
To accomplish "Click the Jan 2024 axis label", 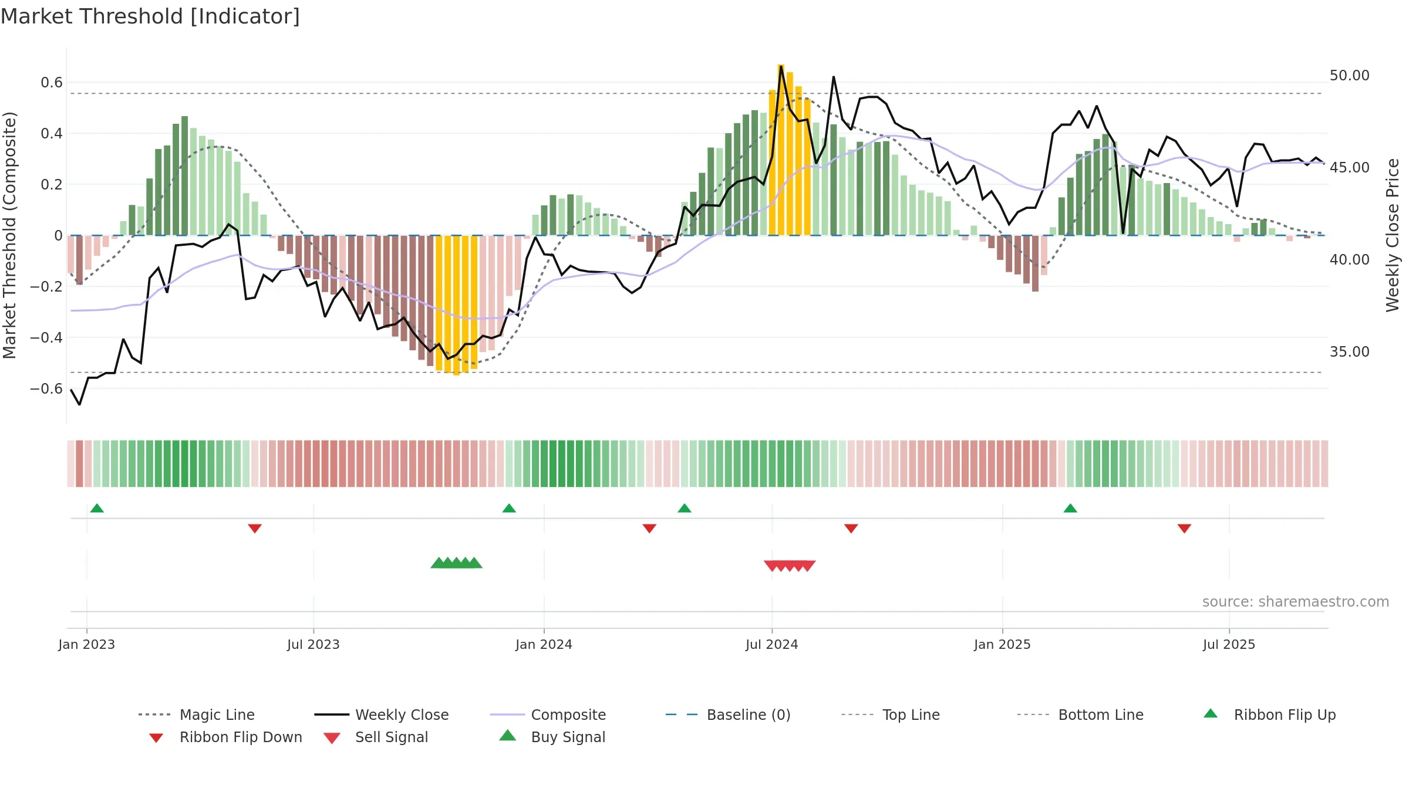I will point(544,645).
